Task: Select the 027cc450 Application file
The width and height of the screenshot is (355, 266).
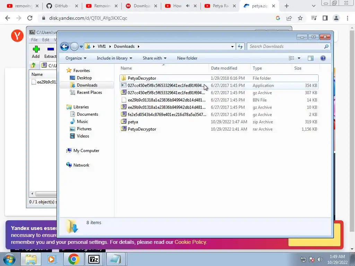Action: pyautogui.click(x=219, y=86)
